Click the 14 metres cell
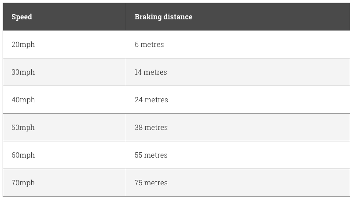352x198 pixels. [151, 72]
